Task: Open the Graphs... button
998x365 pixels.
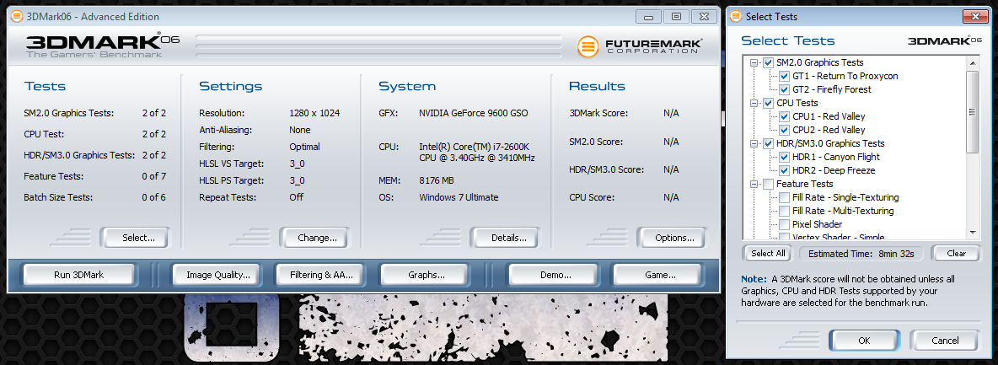Action: coord(426,275)
